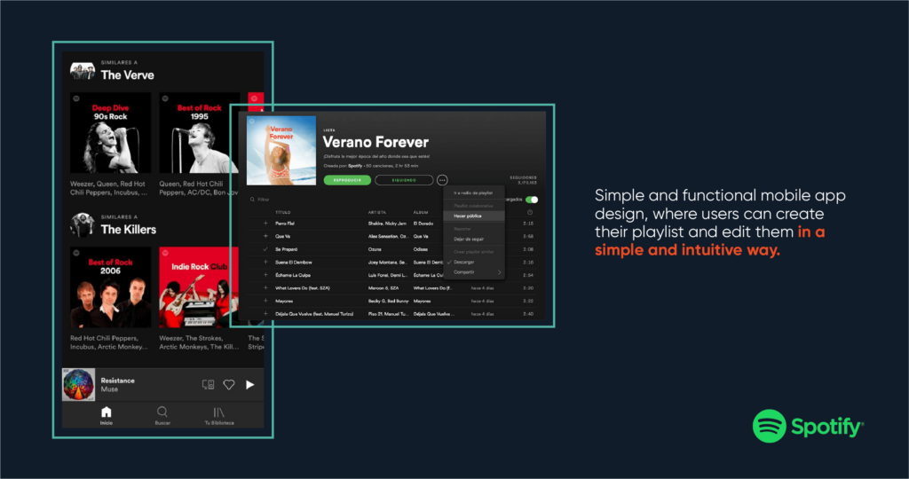Open Best of Rock 1995 cover
The image size is (909, 479).
[x=199, y=133]
